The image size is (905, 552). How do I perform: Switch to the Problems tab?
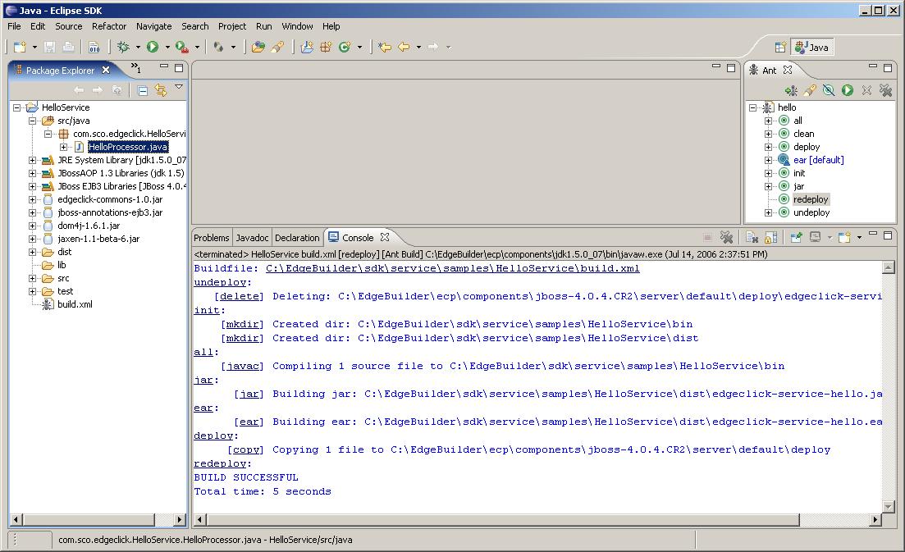(x=211, y=238)
